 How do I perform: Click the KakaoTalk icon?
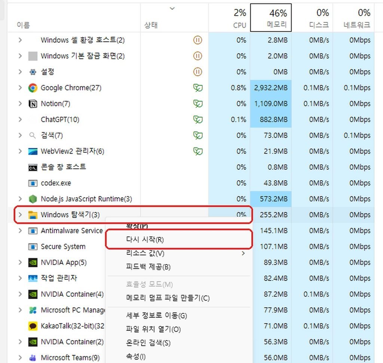click(x=33, y=326)
